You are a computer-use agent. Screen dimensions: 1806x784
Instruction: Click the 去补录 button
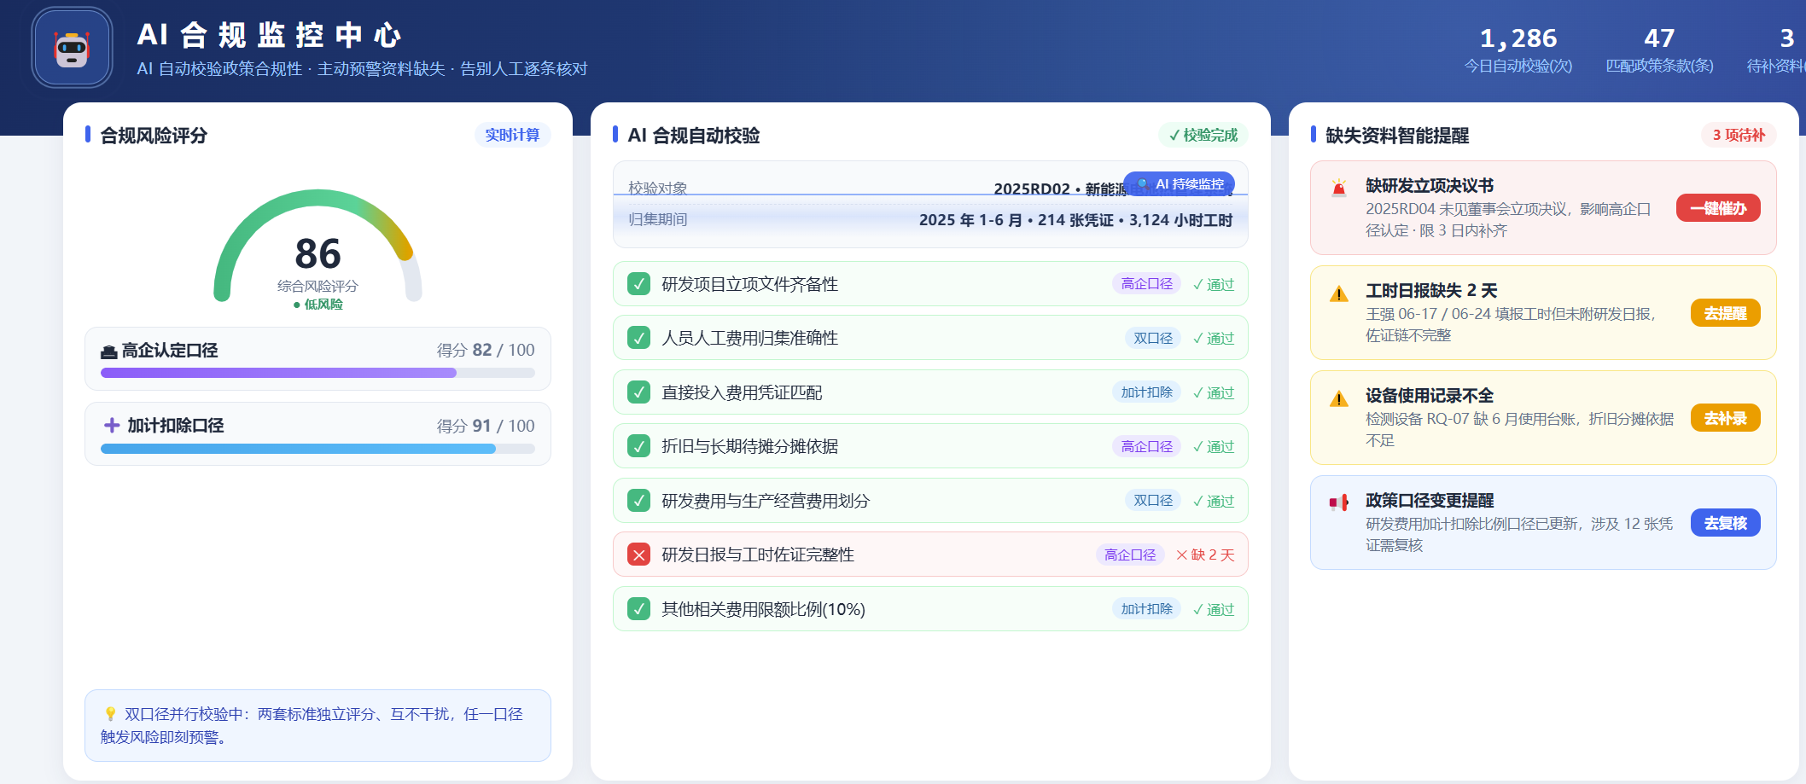[x=1726, y=418]
